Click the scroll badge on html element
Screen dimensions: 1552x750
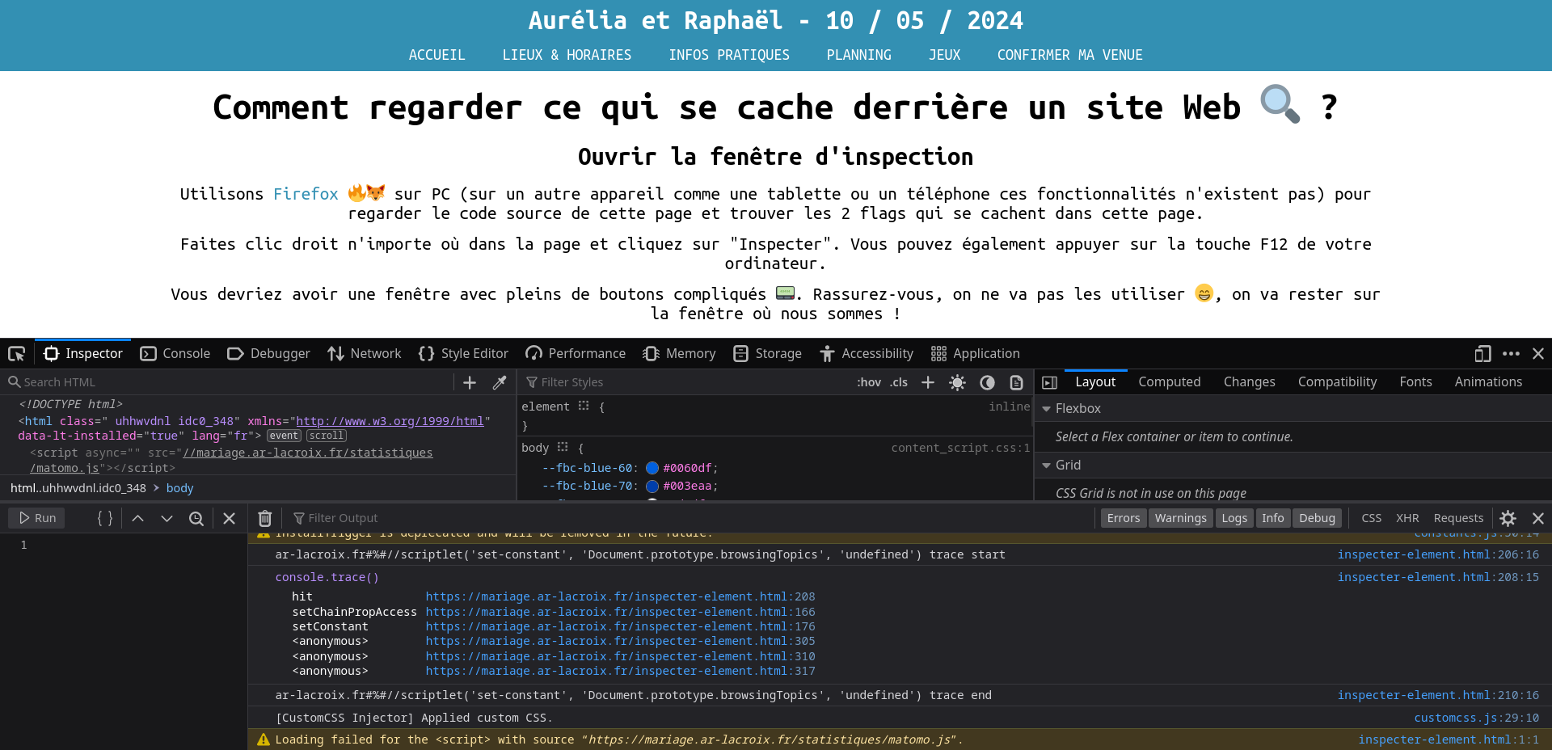coord(327,436)
